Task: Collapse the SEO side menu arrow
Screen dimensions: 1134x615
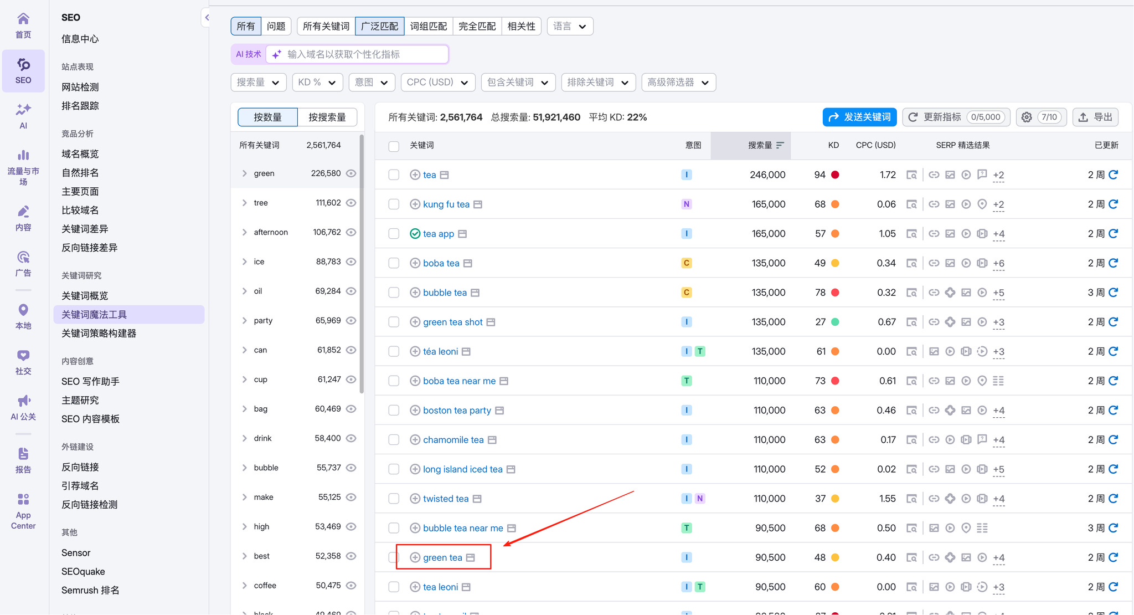Action: tap(207, 18)
